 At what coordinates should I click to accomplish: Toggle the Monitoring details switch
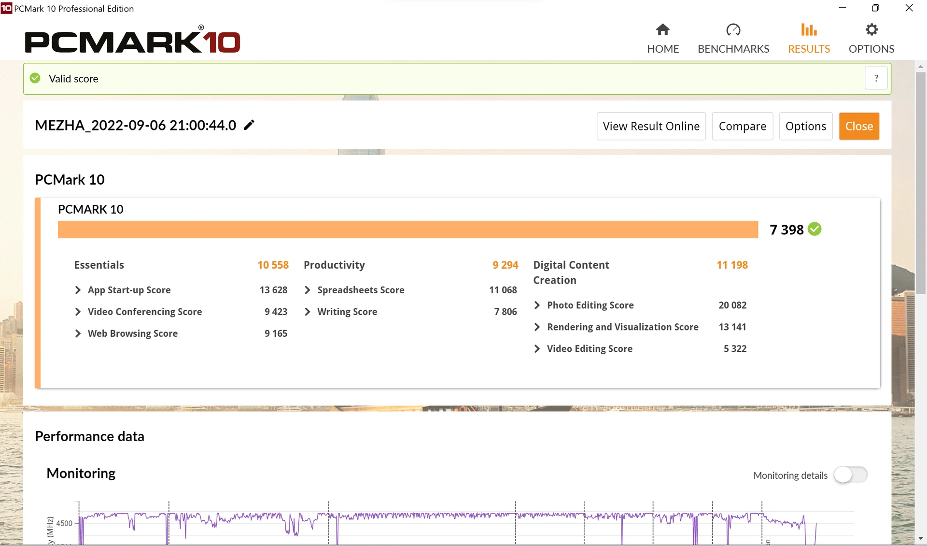(851, 475)
